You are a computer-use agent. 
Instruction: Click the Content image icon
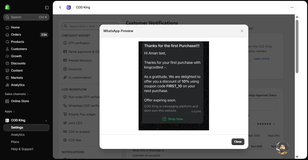tap(7, 71)
